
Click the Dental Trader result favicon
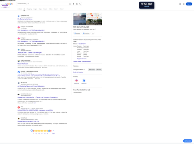[19, 119]
